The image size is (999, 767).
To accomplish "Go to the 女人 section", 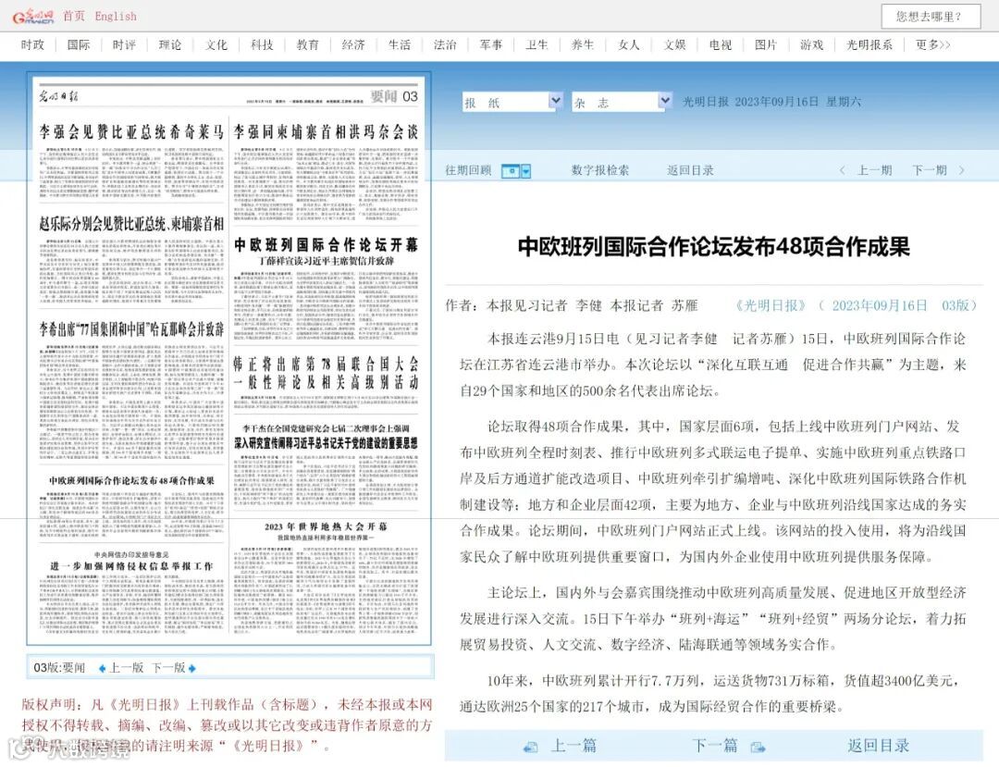I will [629, 44].
